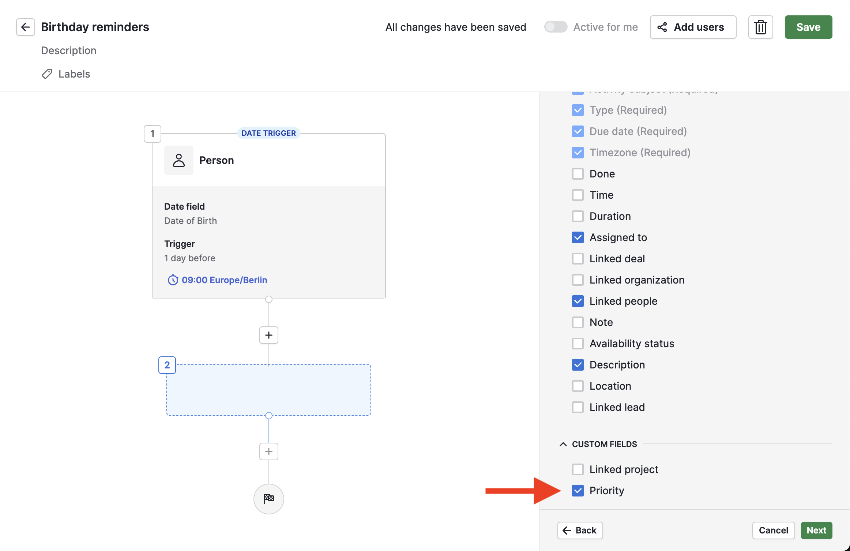The height and width of the screenshot is (551, 850).
Task: Click the clock icon at 09:00 Europe/Berlin
Action: [x=173, y=280]
